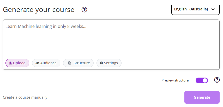Screen dimensions: 223x107
Task: Select the Structure option
Action: 78,63
